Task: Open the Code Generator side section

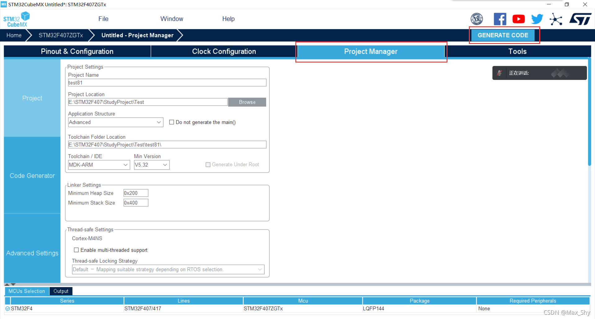Action: [x=32, y=176]
